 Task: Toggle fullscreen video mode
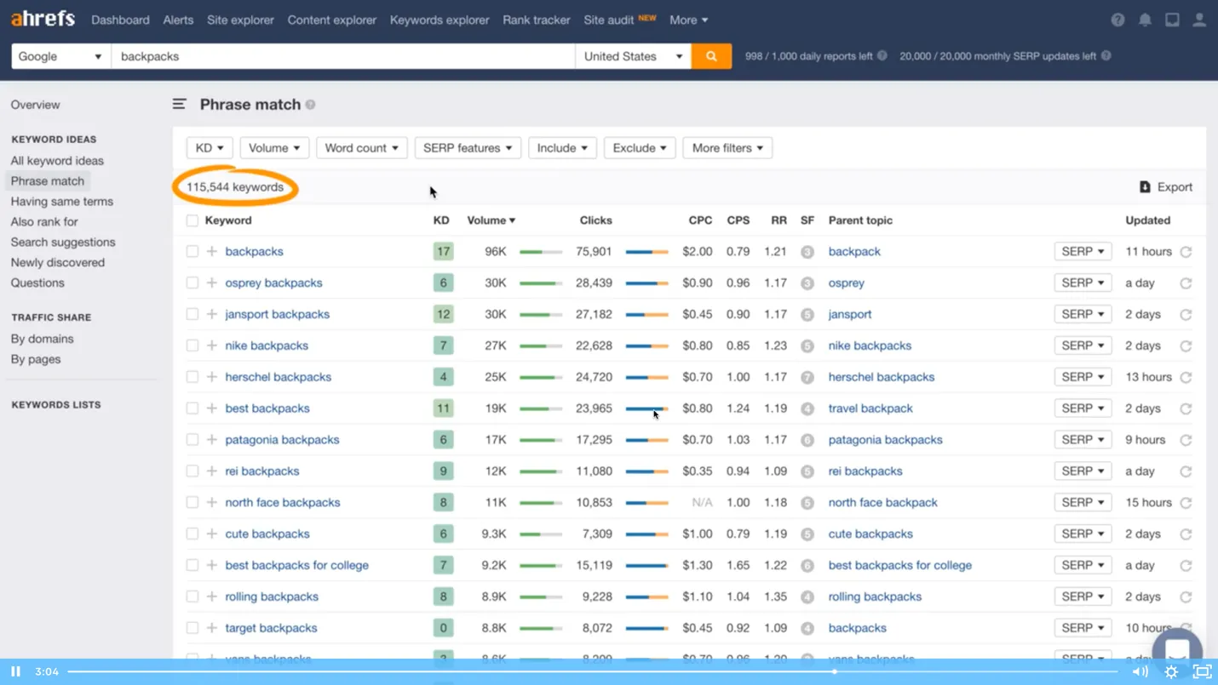coord(1202,671)
